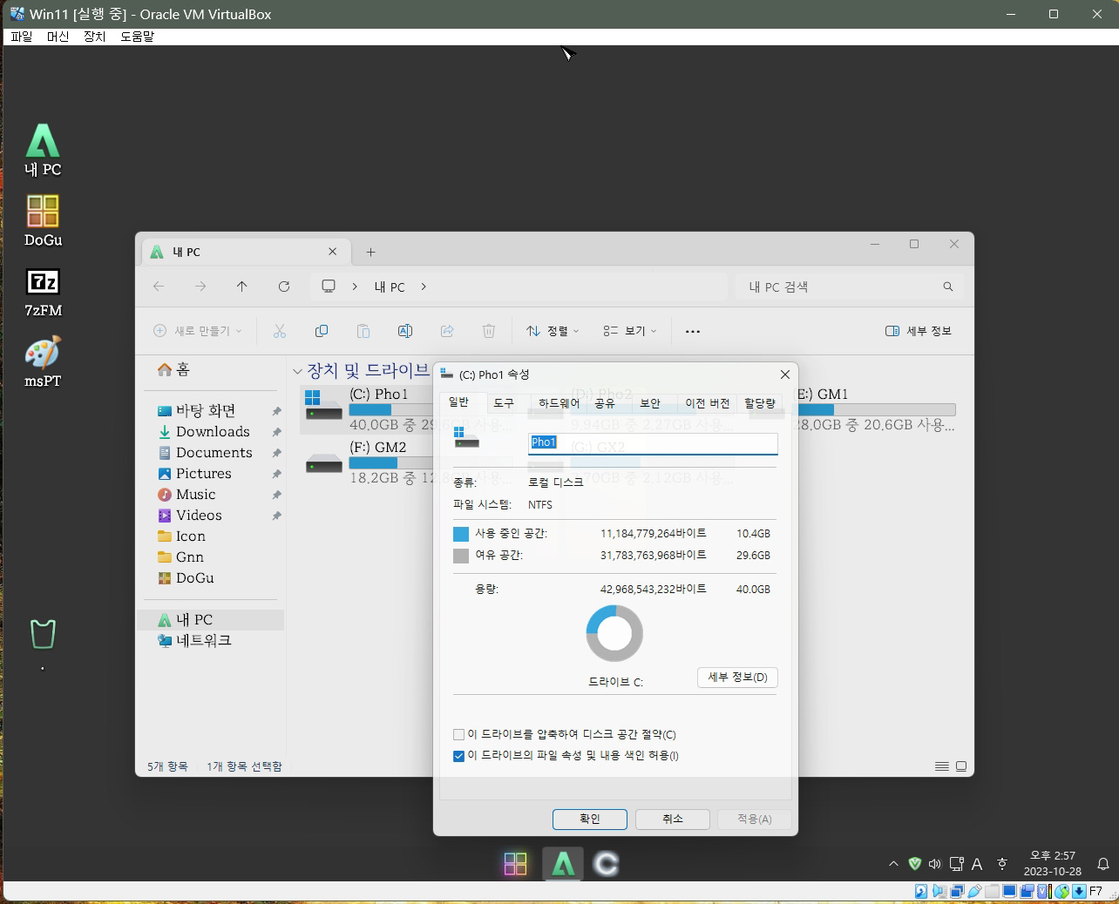Image resolution: width=1119 pixels, height=904 pixels.
Task: Open the taskbar Start grid icon
Action: point(516,864)
